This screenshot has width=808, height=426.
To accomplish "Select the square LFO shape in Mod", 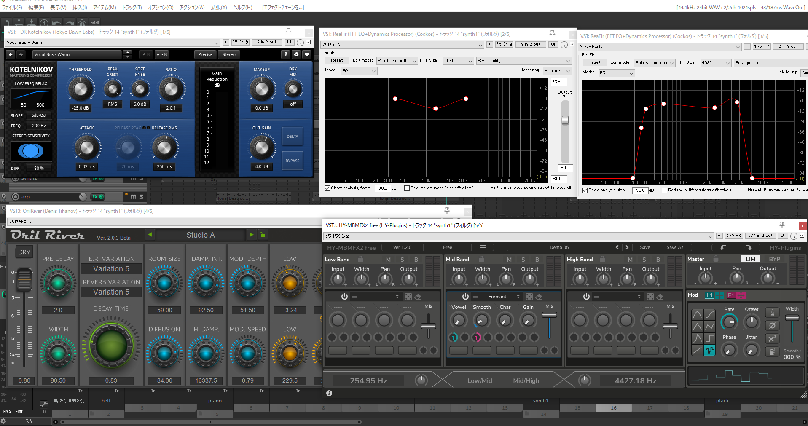I will tap(709, 338).
